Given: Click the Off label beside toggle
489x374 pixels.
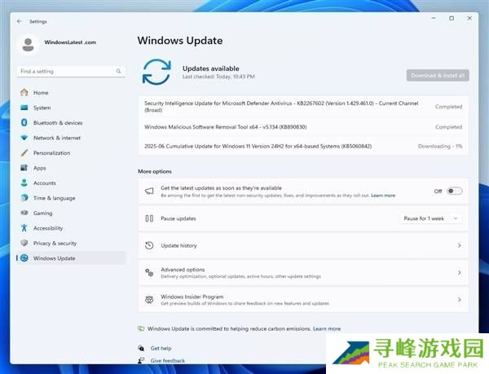Looking at the screenshot, I should click(438, 191).
